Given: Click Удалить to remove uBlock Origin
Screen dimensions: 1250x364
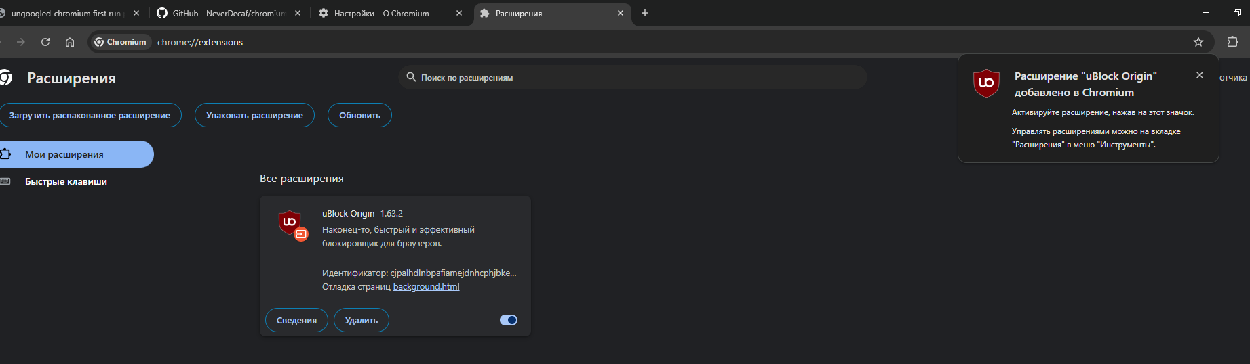Looking at the screenshot, I should point(362,320).
